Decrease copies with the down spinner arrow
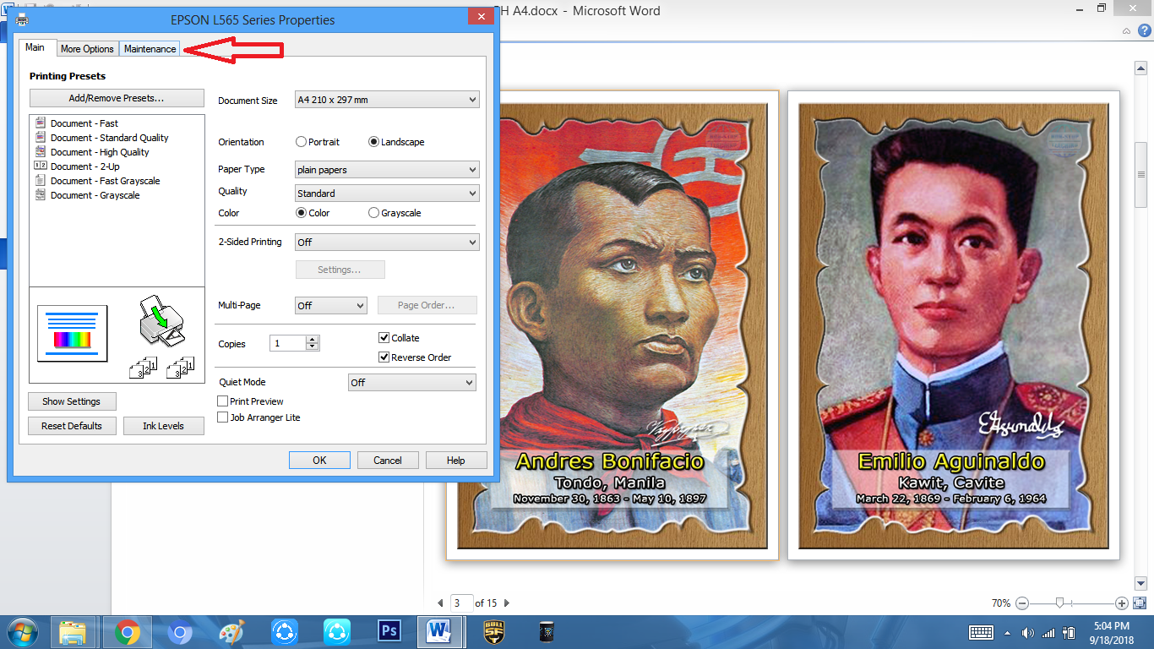The image size is (1154, 649). click(313, 347)
